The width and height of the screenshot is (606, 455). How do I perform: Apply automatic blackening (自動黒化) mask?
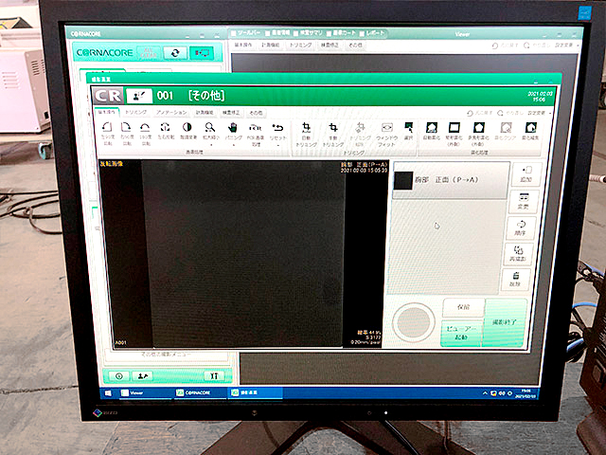[432, 131]
